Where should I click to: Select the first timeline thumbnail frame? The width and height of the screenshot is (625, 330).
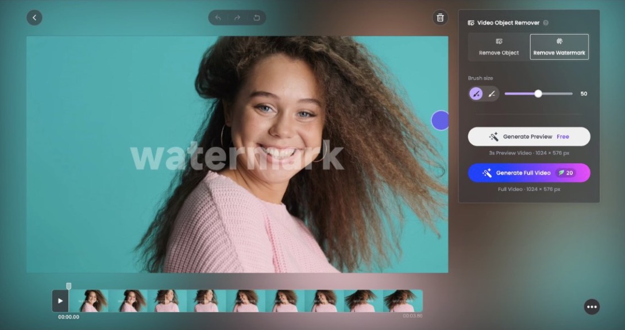click(x=88, y=301)
